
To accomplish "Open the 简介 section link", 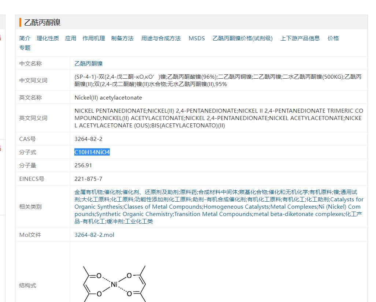I will [x=25, y=38].
